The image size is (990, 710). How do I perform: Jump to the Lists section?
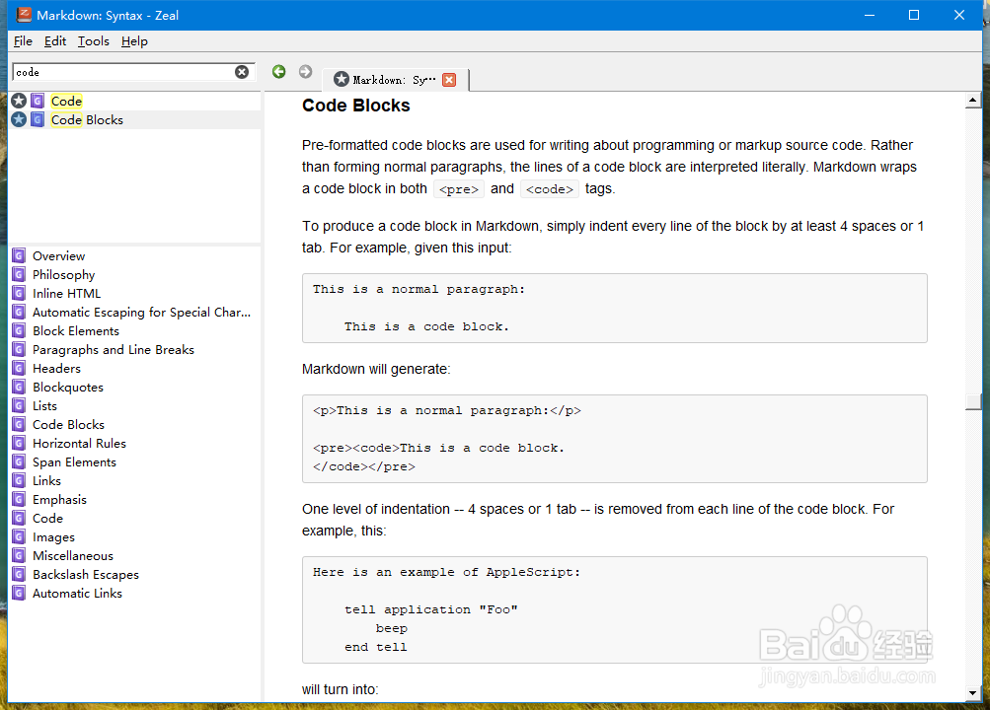pyautogui.click(x=44, y=406)
